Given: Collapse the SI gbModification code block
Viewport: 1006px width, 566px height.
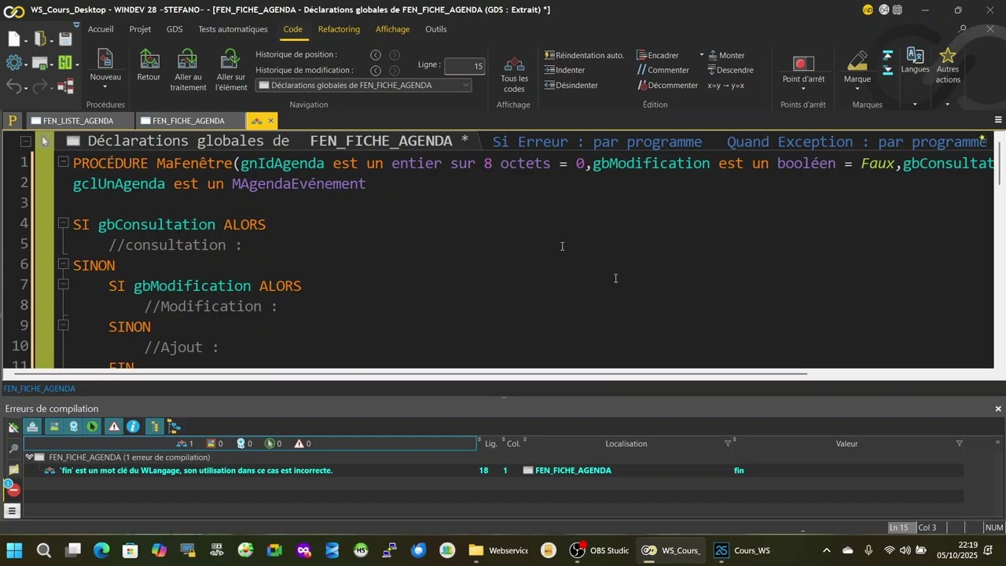Looking at the screenshot, I should (64, 285).
